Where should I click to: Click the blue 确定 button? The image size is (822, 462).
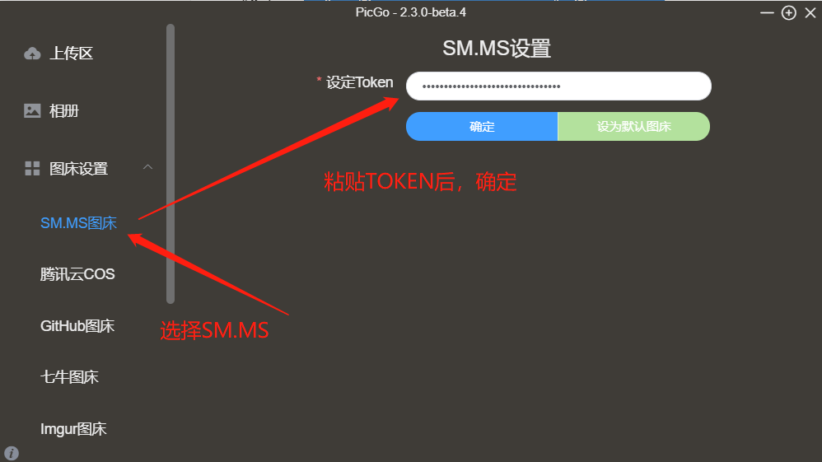pyautogui.click(x=482, y=126)
